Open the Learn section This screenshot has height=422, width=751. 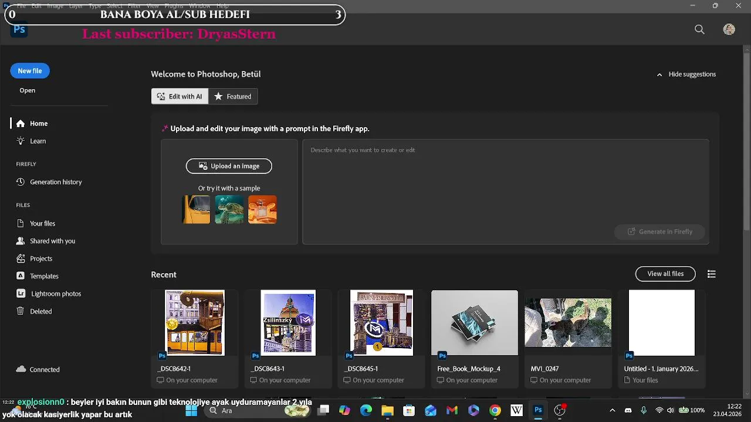(38, 141)
